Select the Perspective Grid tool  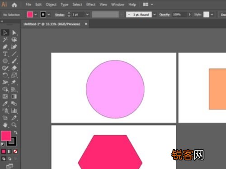point(14,89)
